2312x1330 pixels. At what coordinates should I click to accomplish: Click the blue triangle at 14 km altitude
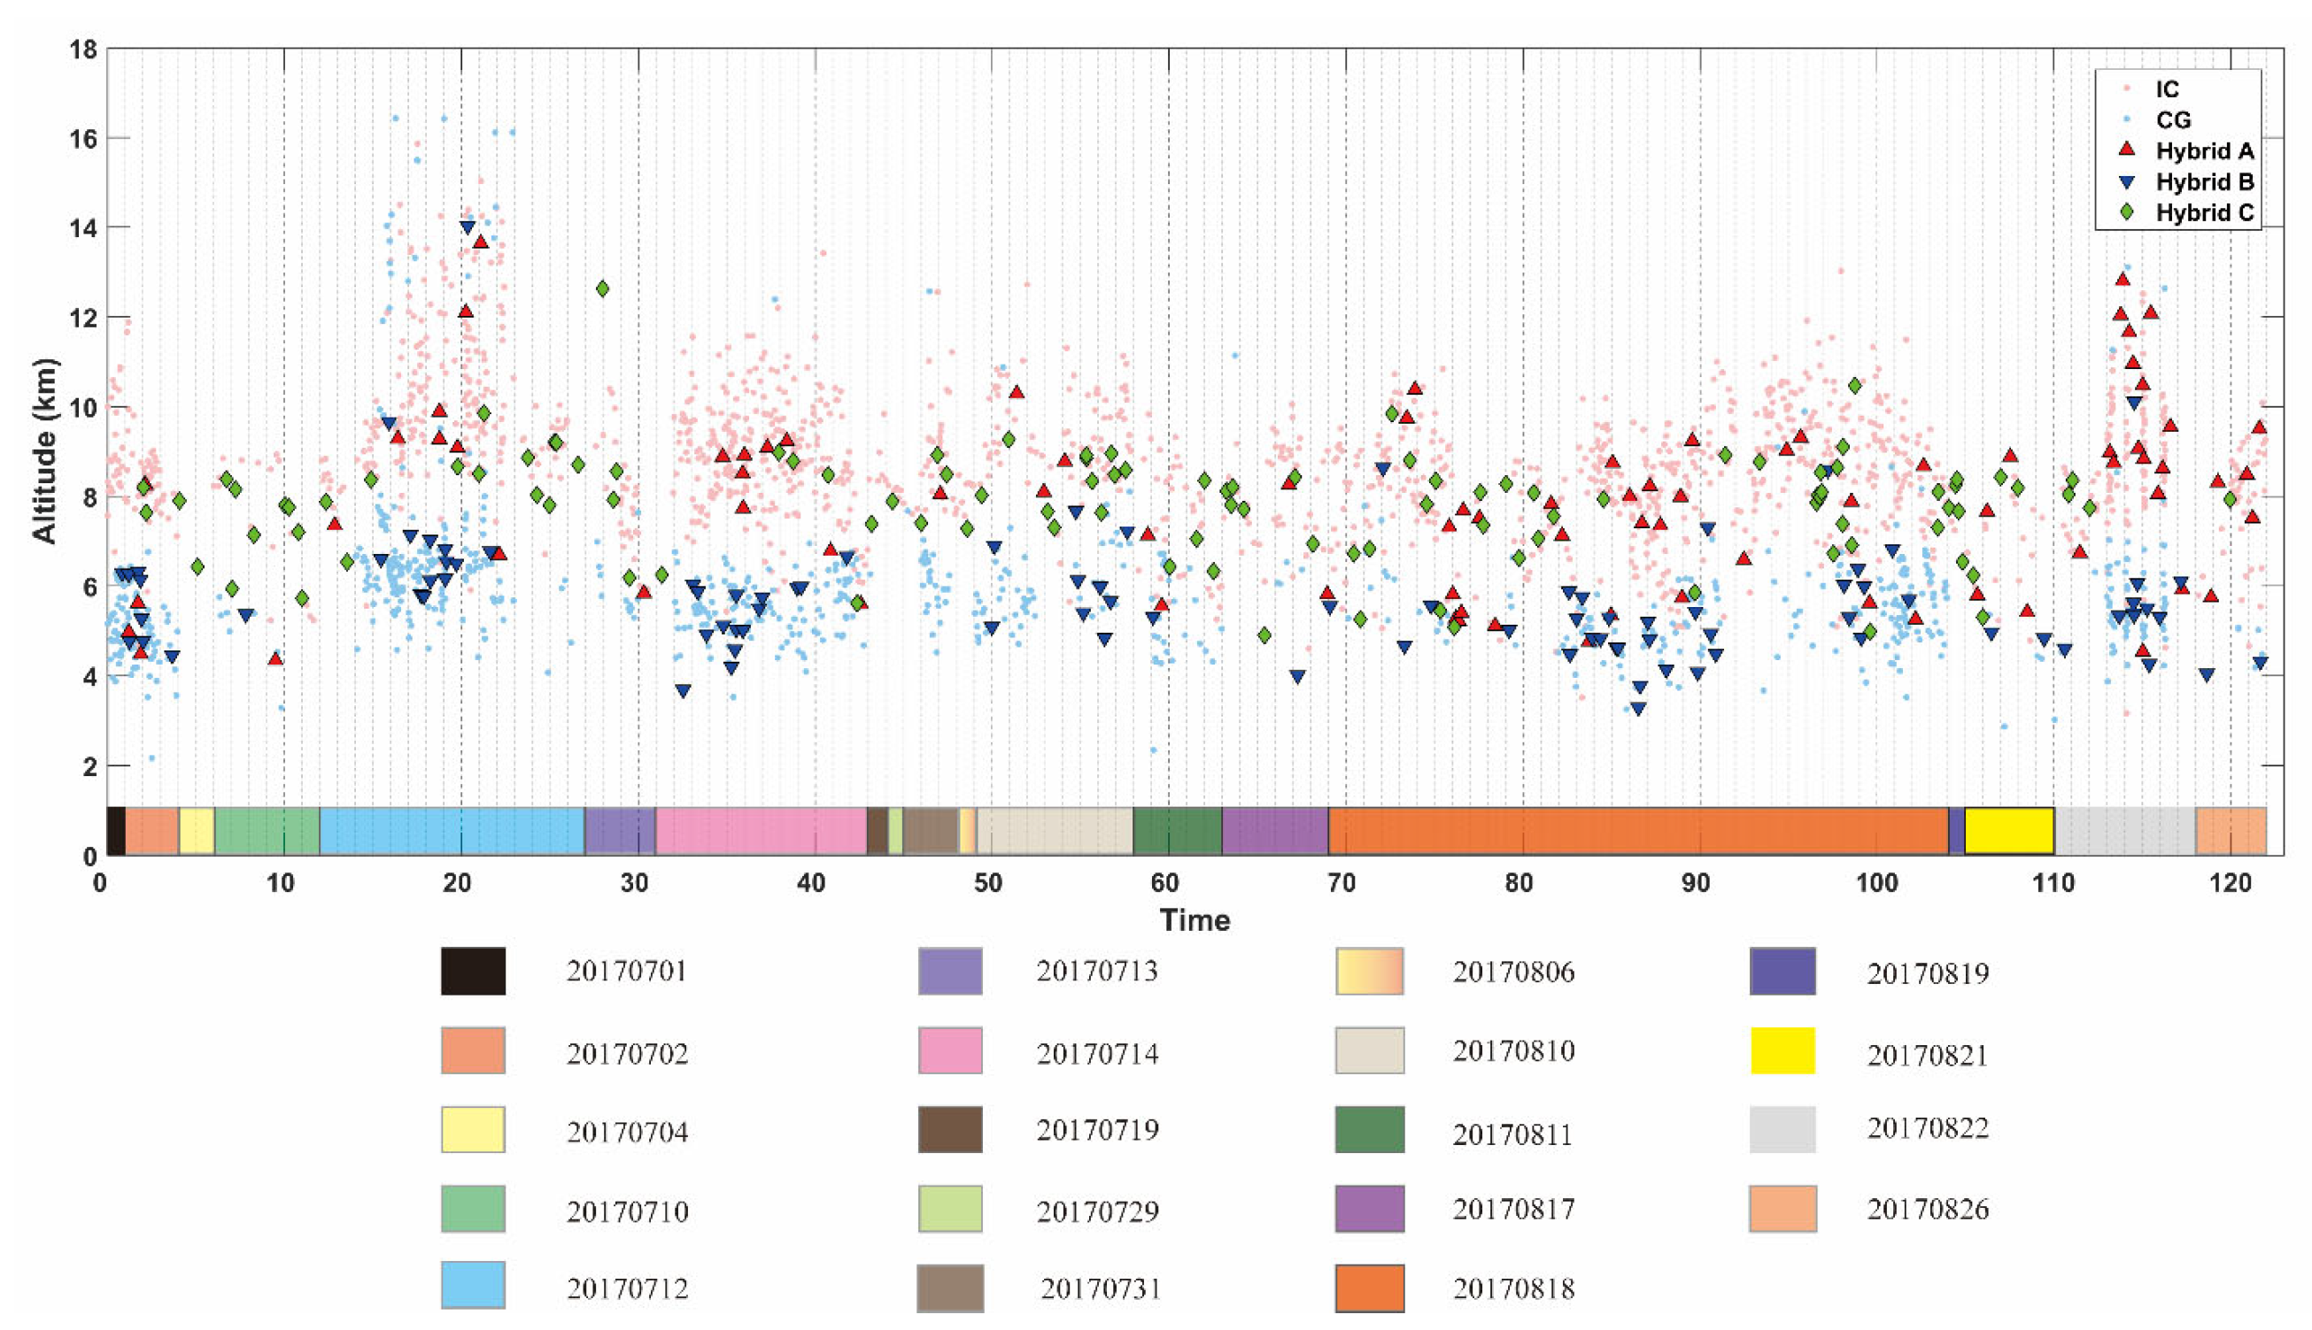468,227
